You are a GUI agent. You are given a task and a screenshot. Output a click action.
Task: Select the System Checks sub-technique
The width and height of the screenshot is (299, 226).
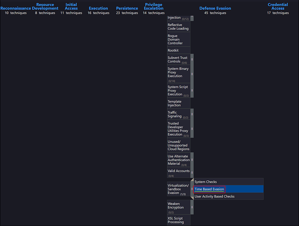pyautogui.click(x=206, y=182)
